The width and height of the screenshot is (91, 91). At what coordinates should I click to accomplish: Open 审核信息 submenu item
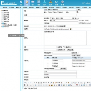(18, 8)
